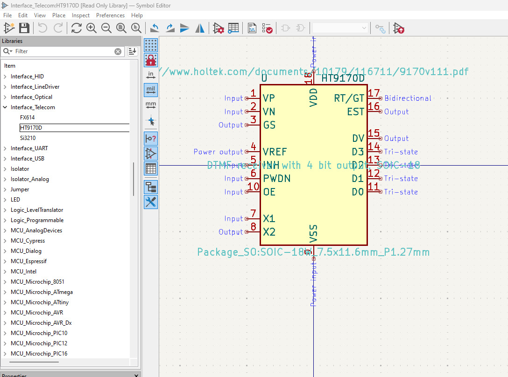Open search options magnifier dropdown
This screenshot has width=508, height=377.
(x=8, y=51)
